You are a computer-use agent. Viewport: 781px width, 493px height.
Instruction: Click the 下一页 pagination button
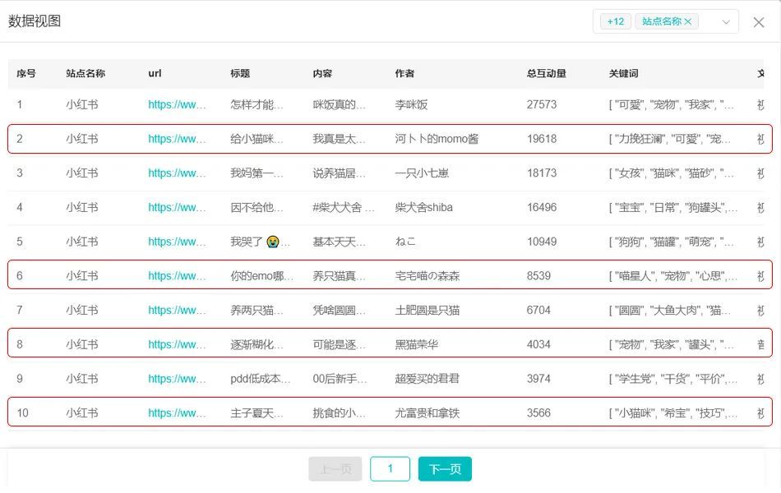[x=444, y=468]
